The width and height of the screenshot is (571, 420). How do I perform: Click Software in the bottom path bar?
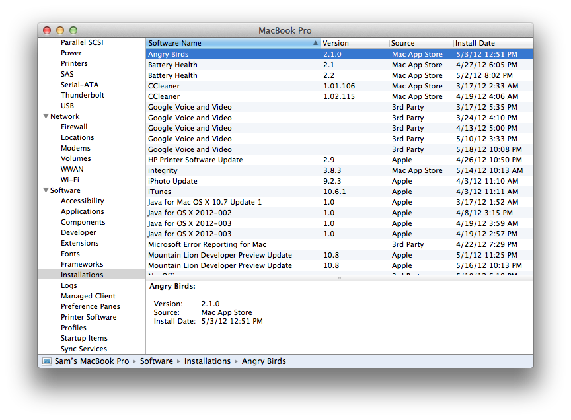click(157, 361)
